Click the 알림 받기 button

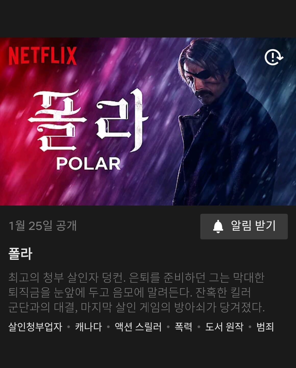(x=244, y=227)
